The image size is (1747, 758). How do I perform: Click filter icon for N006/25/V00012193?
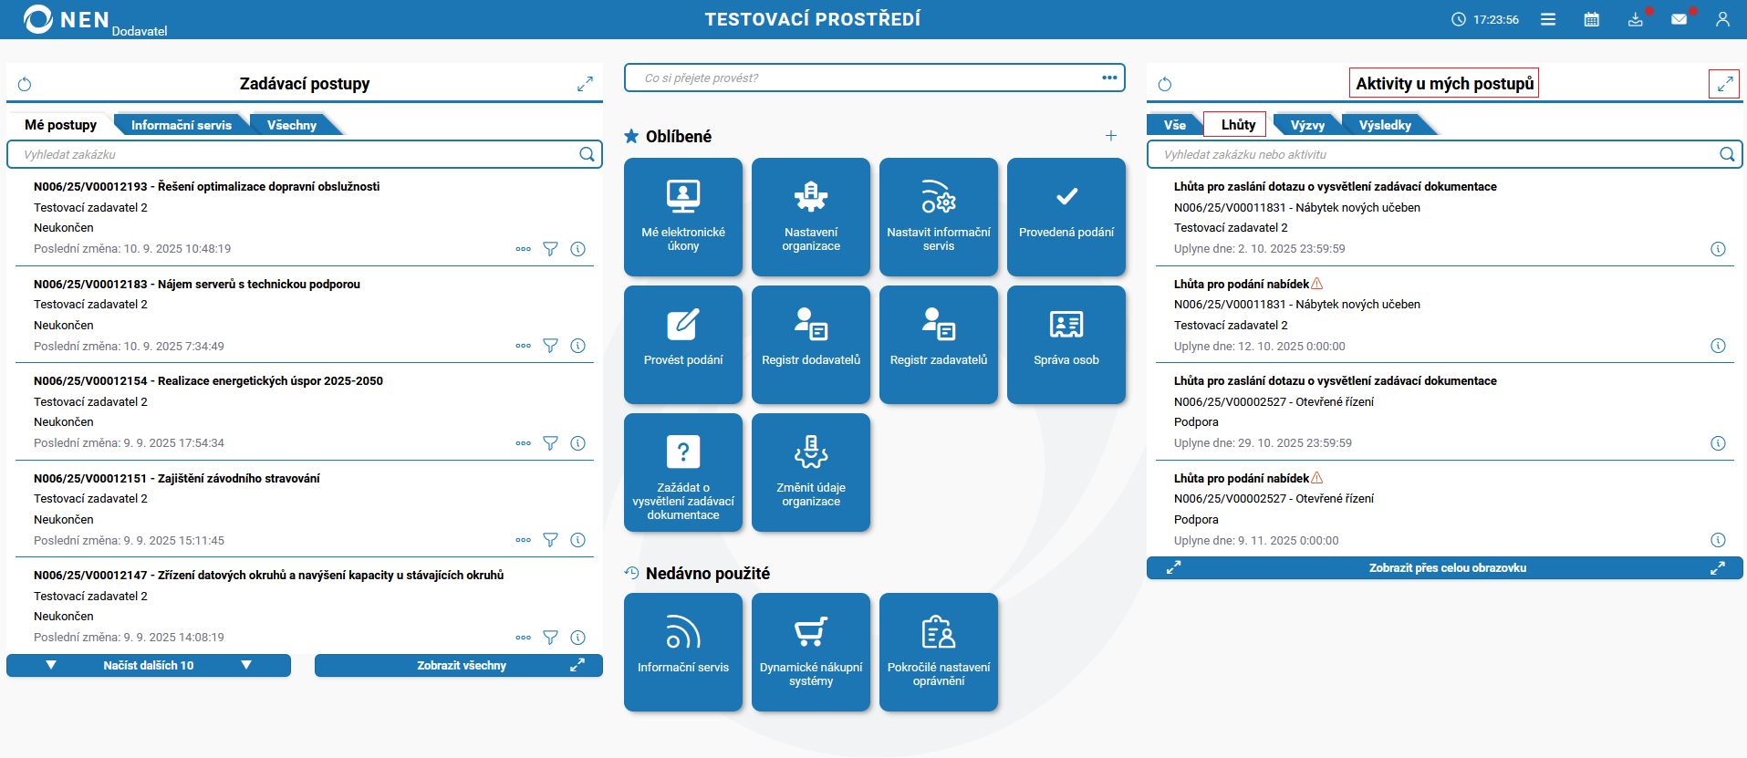pos(550,249)
